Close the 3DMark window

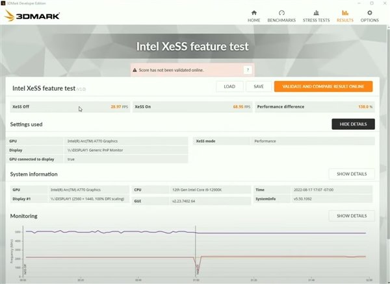tap(384, 3)
